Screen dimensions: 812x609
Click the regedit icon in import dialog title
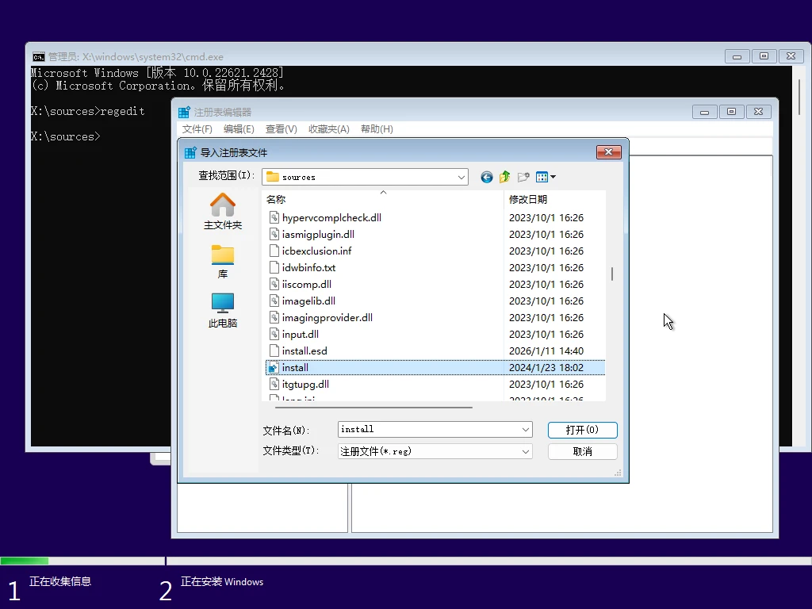tap(190, 152)
